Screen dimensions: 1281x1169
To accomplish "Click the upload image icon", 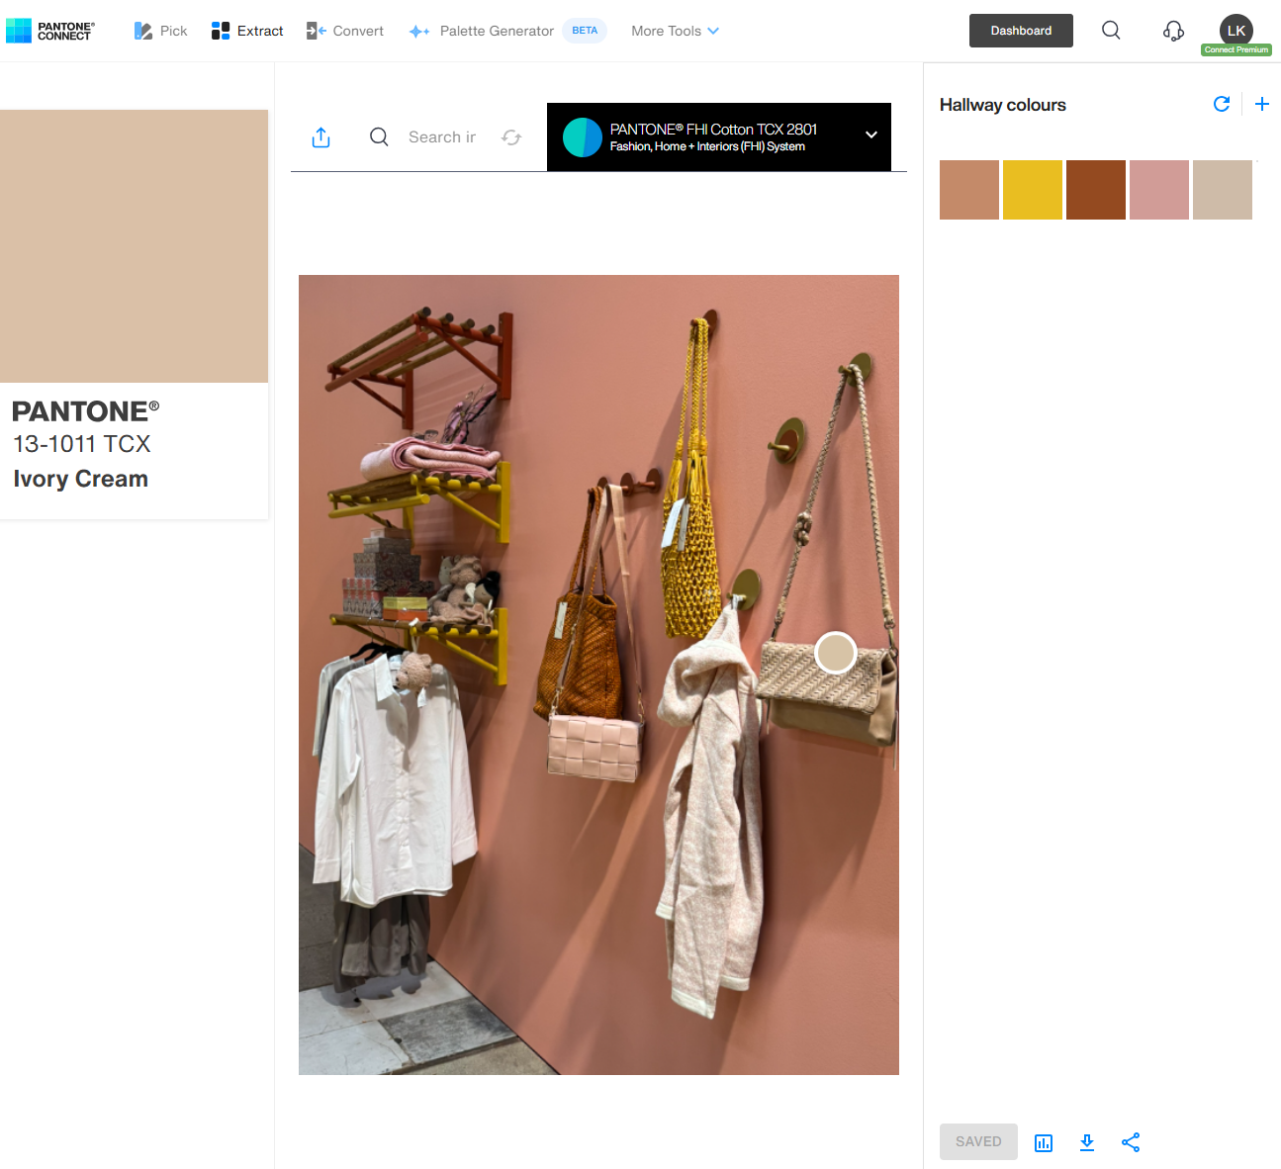I will (x=320, y=137).
